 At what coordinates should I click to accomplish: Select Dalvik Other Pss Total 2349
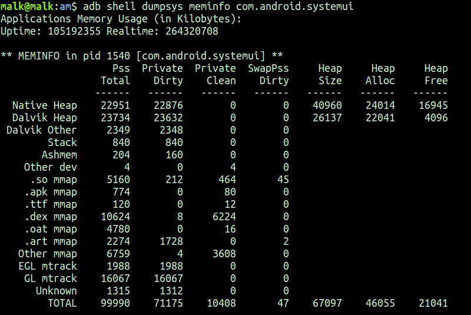[x=118, y=130]
